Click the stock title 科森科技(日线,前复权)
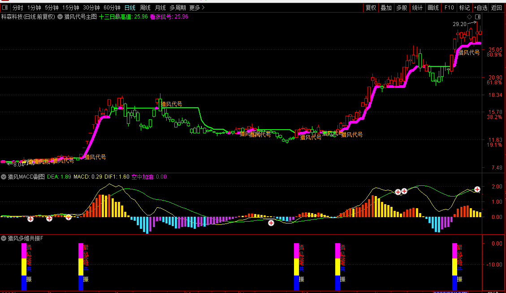The width and height of the screenshot is (506, 293). point(28,17)
